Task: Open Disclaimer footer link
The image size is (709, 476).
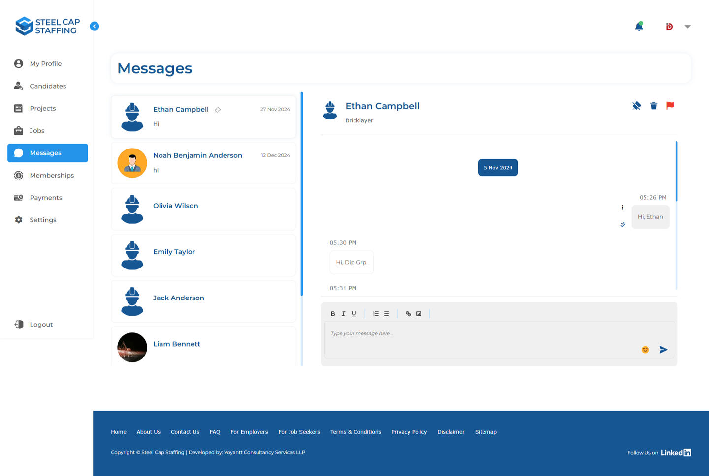Action: click(x=451, y=432)
